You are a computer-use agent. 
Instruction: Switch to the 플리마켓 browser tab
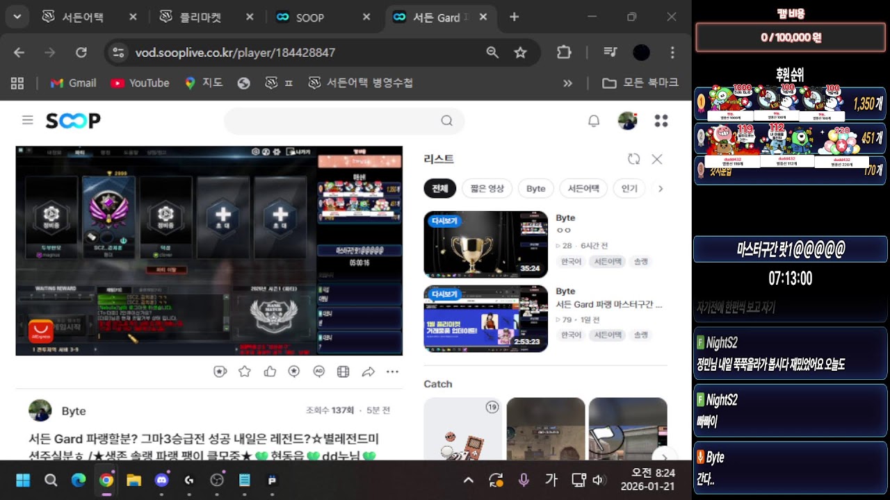(x=209, y=17)
